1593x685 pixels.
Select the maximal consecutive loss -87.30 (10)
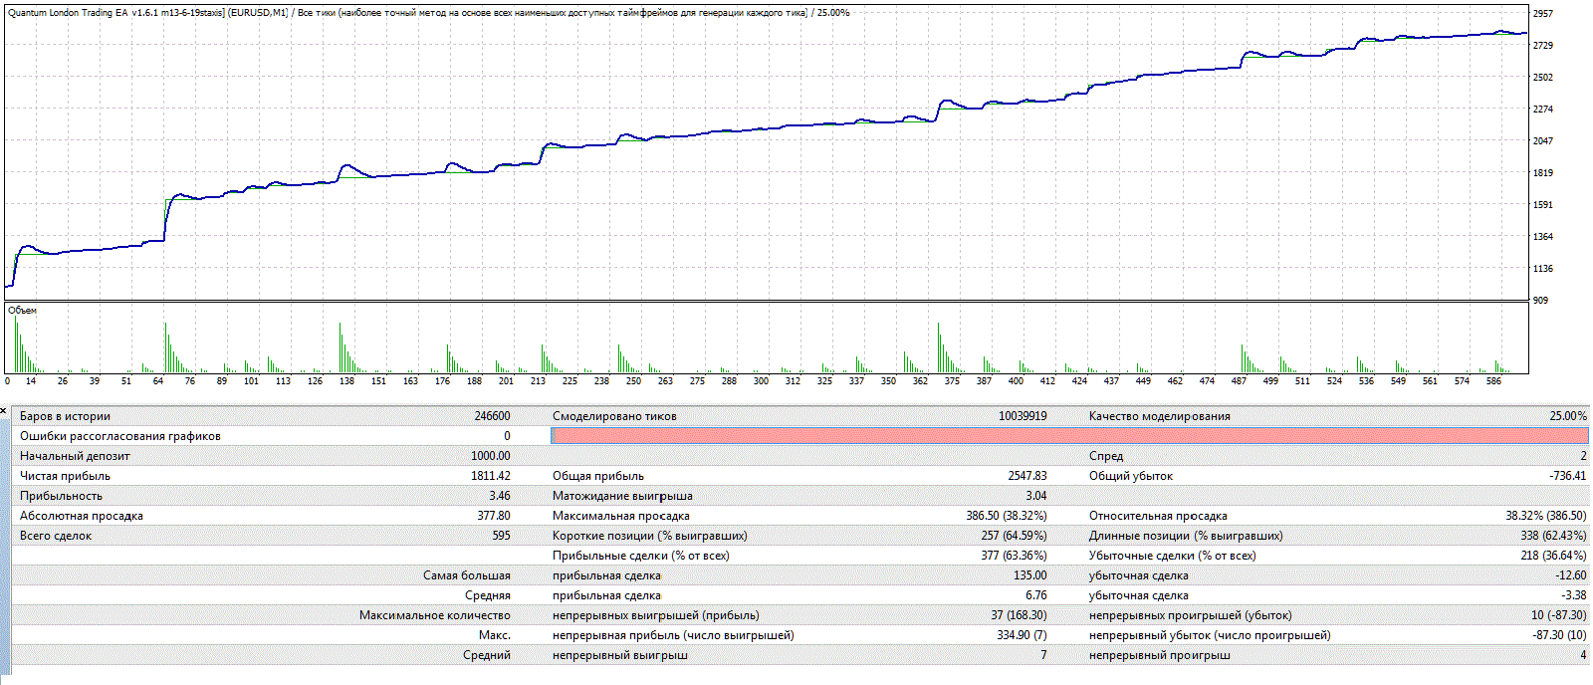[x=1559, y=635]
